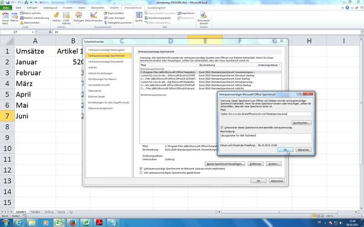Click OK in the Sicherheitscenter dialog

(258, 181)
